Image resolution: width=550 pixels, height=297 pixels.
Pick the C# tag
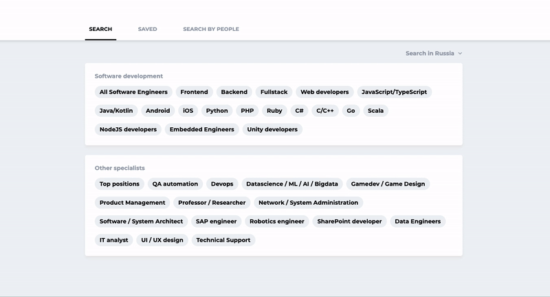pyautogui.click(x=299, y=111)
